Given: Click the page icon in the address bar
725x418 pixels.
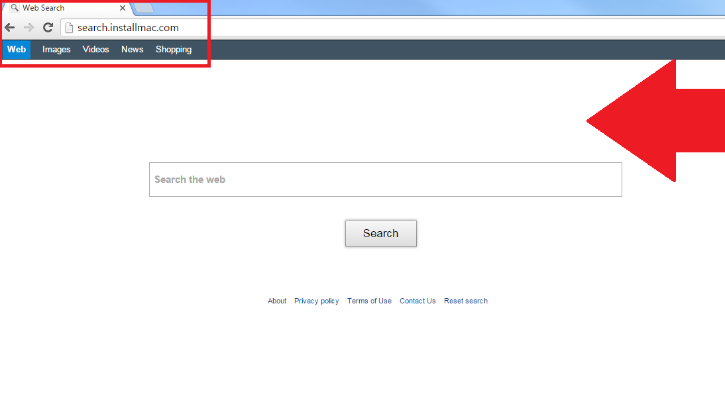Looking at the screenshot, I should pos(69,27).
